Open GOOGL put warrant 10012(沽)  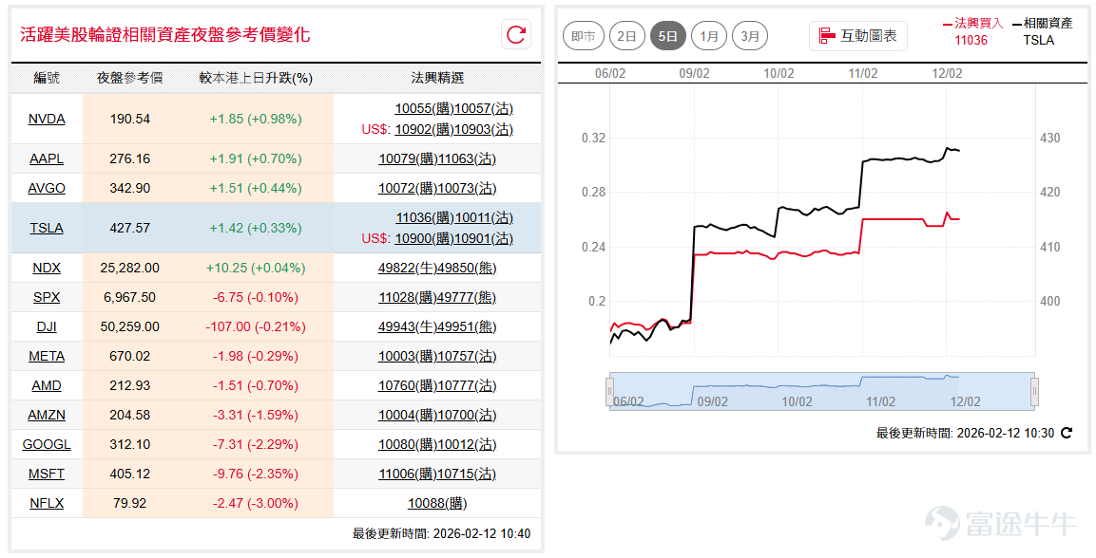(x=467, y=444)
